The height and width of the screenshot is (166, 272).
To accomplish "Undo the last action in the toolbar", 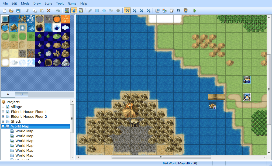I will pyautogui.click(x=58, y=11).
